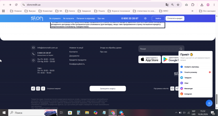Open the Як погасити menu item
218x116 pixels.
click(68, 18)
